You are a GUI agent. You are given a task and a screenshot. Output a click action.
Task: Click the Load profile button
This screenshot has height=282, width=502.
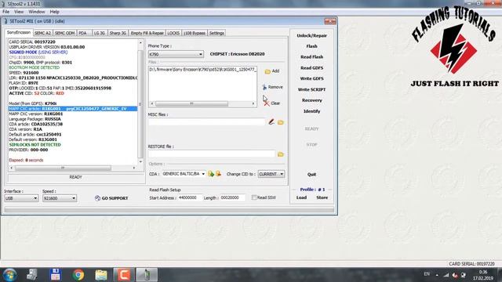click(x=301, y=197)
